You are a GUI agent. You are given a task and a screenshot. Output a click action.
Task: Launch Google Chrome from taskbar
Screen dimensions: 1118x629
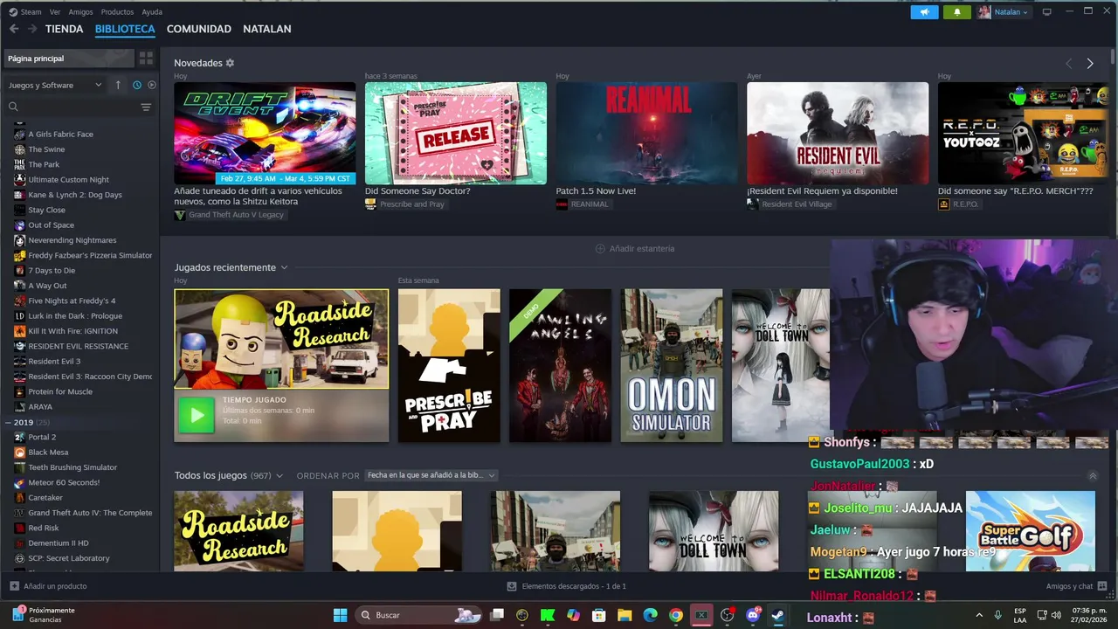pyautogui.click(x=675, y=615)
